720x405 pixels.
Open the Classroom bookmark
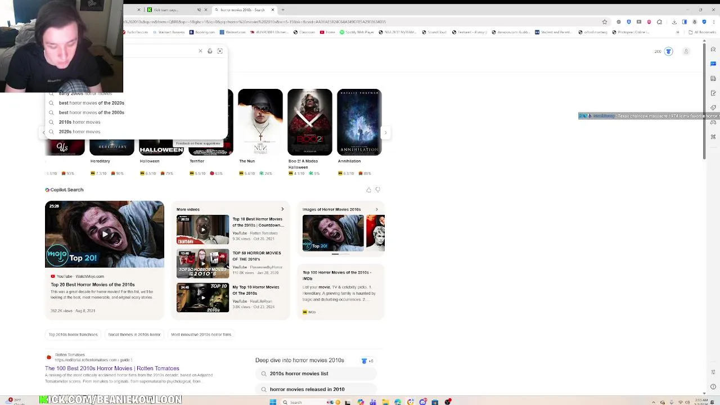click(x=304, y=32)
